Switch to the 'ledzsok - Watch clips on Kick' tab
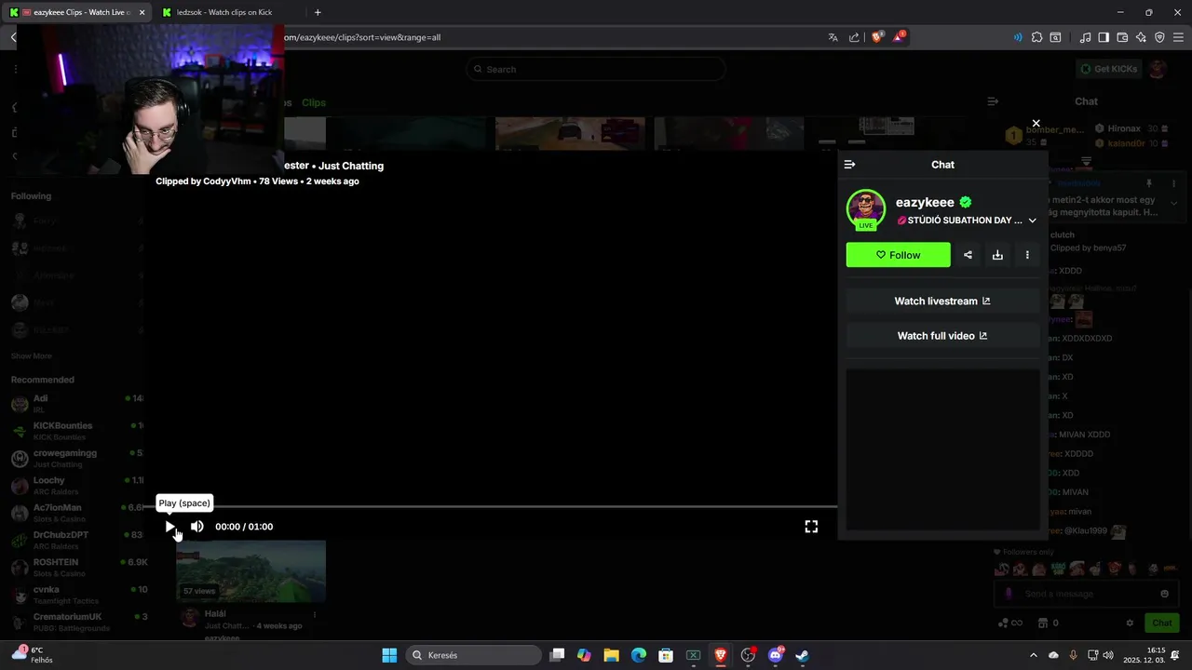The width and height of the screenshot is (1192, 670). [x=223, y=12]
